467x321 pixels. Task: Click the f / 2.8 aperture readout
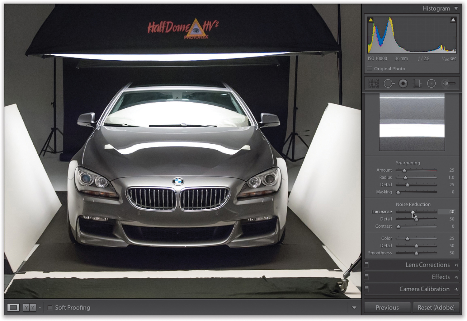[x=423, y=58]
